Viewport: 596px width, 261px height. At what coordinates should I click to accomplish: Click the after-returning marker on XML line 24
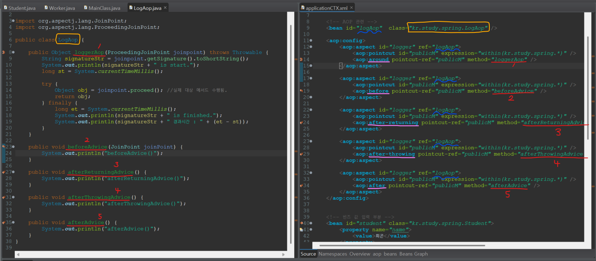[x=302, y=122]
